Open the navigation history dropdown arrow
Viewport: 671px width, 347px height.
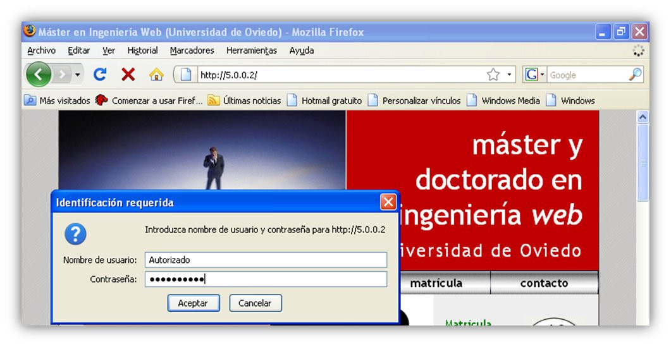click(x=77, y=75)
